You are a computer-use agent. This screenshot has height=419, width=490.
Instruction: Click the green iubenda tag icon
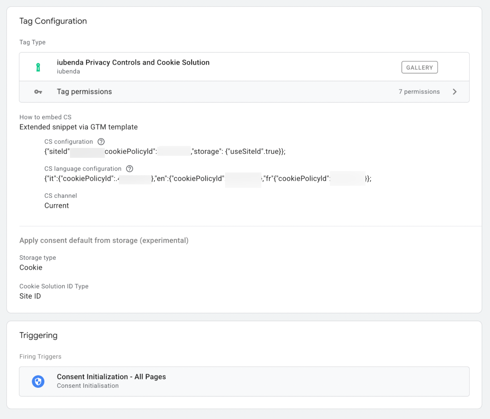[38, 67]
